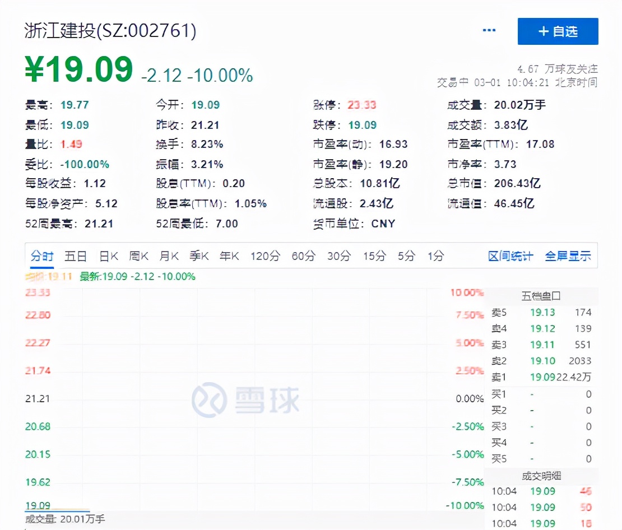
Task: Click the 21.21 price axis label
Action: [38, 399]
